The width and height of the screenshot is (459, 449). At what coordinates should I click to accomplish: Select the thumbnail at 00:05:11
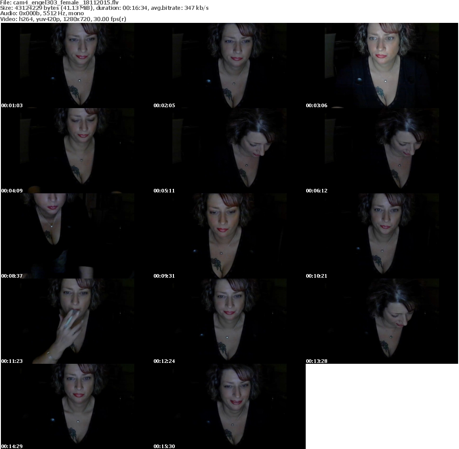(229, 151)
